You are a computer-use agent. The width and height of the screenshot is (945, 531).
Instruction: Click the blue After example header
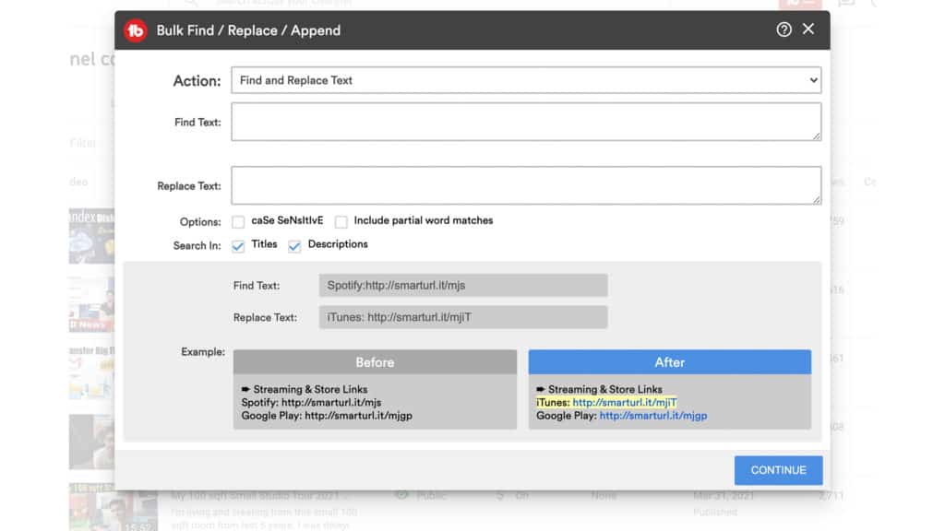pyautogui.click(x=669, y=362)
